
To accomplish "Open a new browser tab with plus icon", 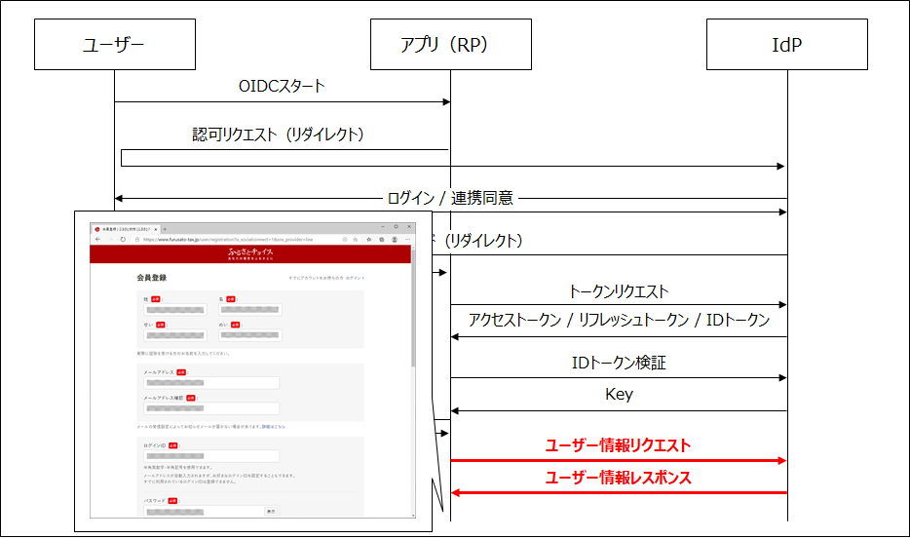I will coord(165,229).
